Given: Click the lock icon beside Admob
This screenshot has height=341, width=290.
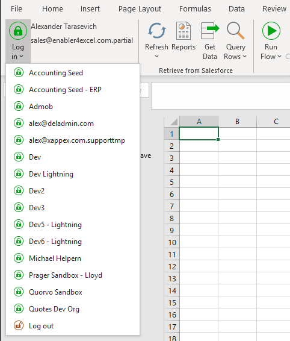Looking at the screenshot, I should point(19,106).
